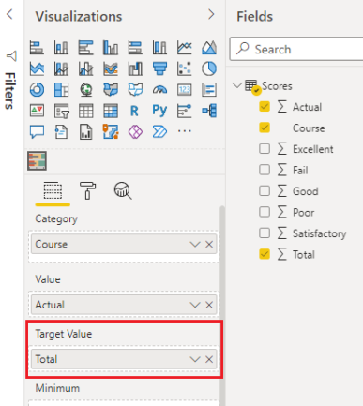Select the Ribbon chart visual

tap(111, 68)
